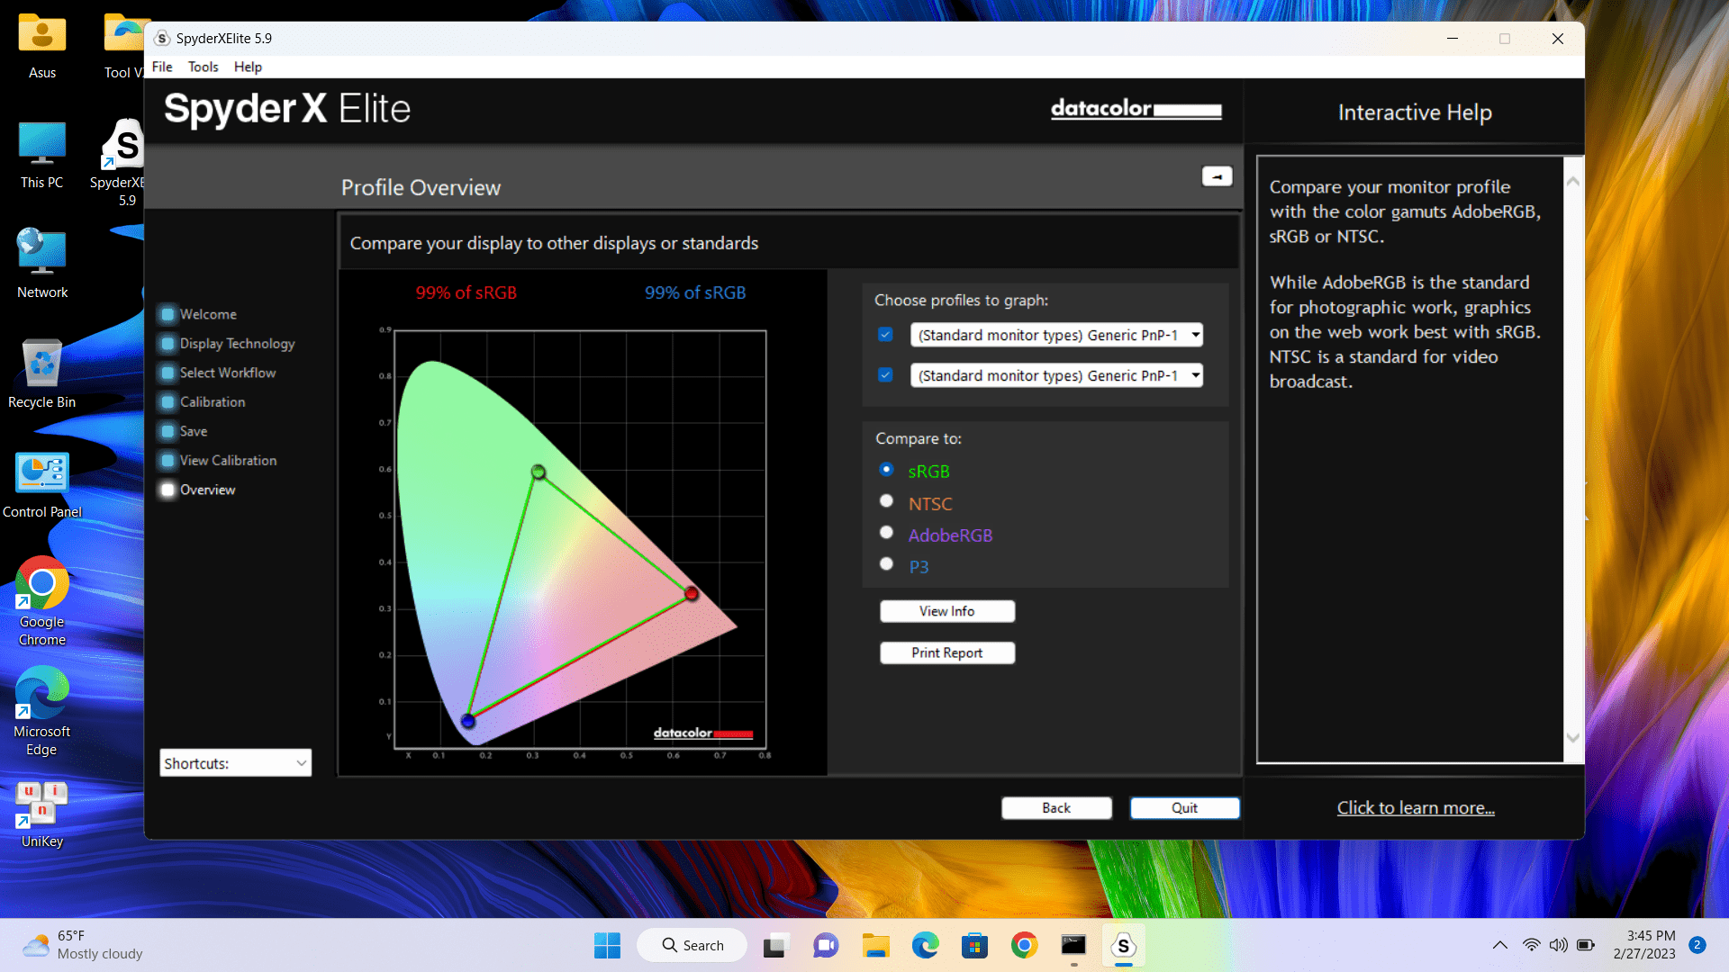Open Task View in the taskbar

774,945
